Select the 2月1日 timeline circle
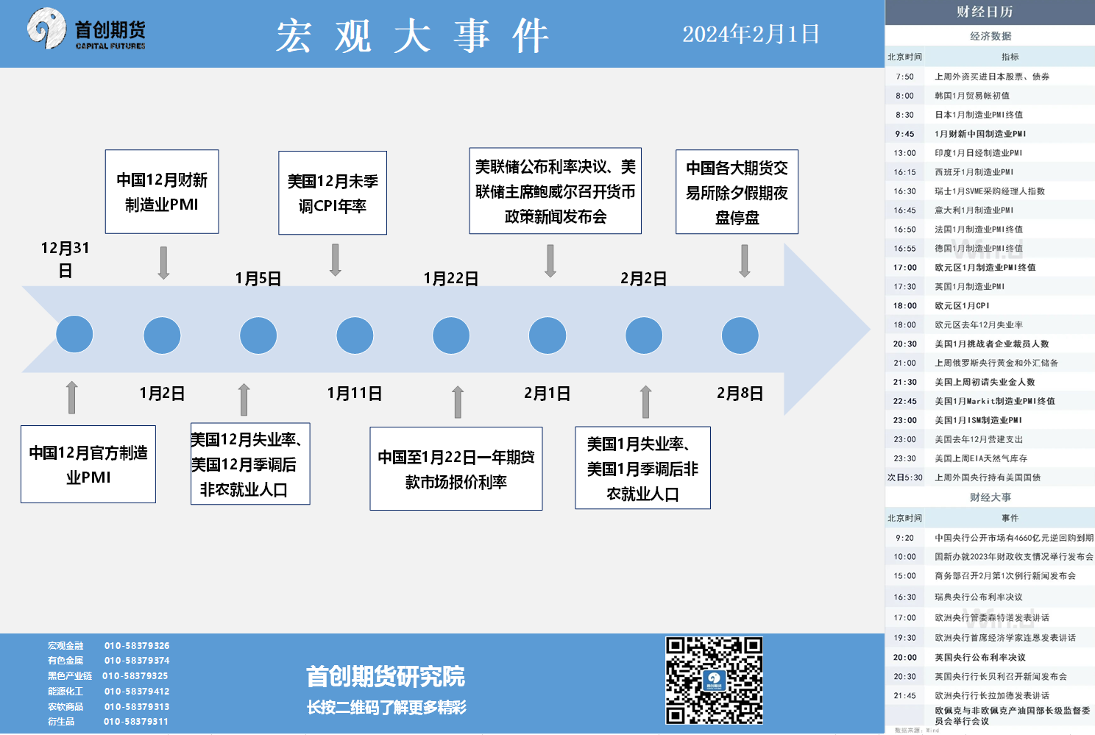Viewport: 1095px width, 735px height. click(547, 335)
